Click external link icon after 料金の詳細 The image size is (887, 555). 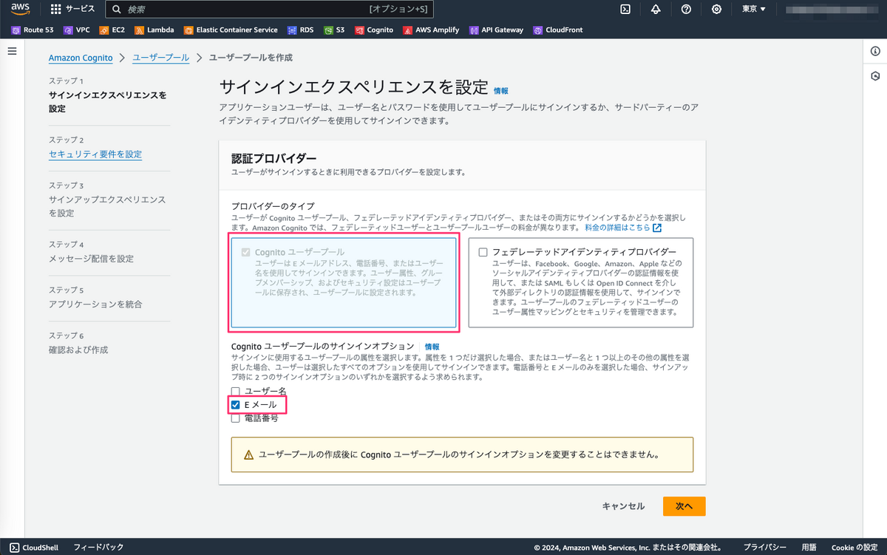click(657, 228)
